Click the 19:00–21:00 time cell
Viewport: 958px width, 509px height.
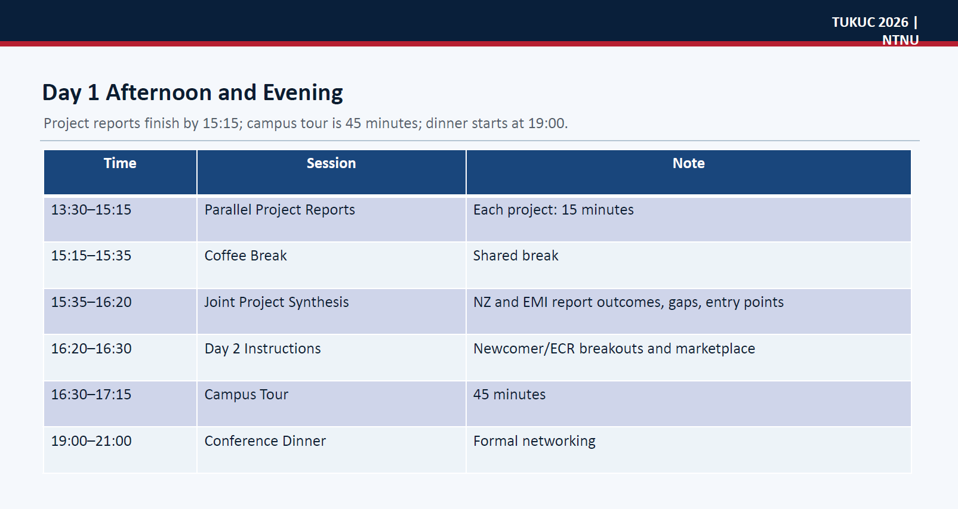point(120,450)
